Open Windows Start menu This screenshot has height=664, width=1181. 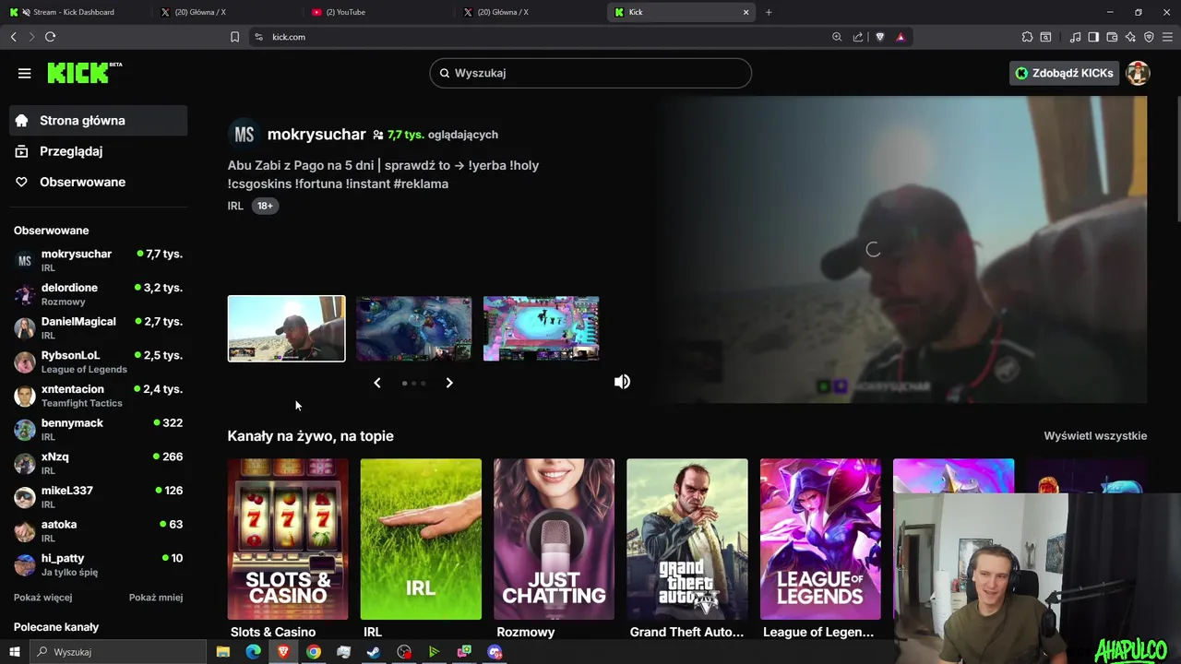pyautogui.click(x=14, y=652)
